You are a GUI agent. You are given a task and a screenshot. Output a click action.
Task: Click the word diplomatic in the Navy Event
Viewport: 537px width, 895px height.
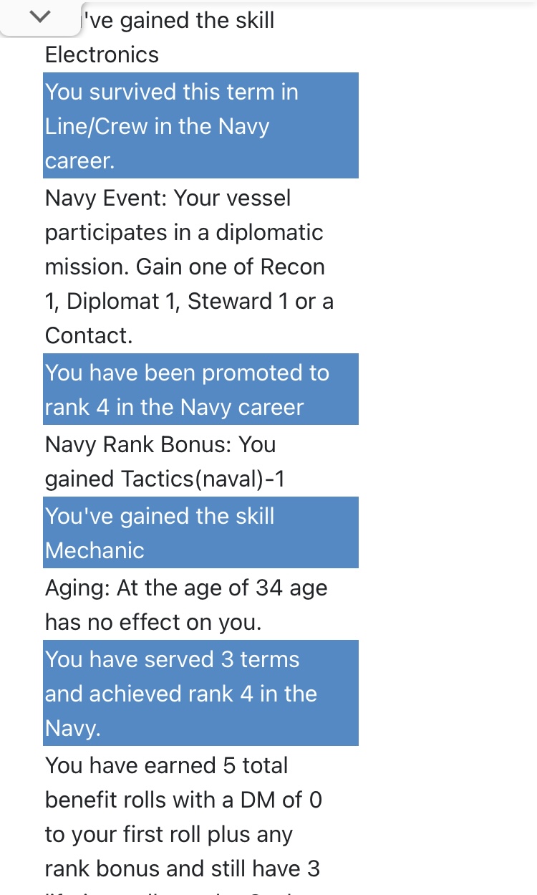pyautogui.click(x=265, y=233)
